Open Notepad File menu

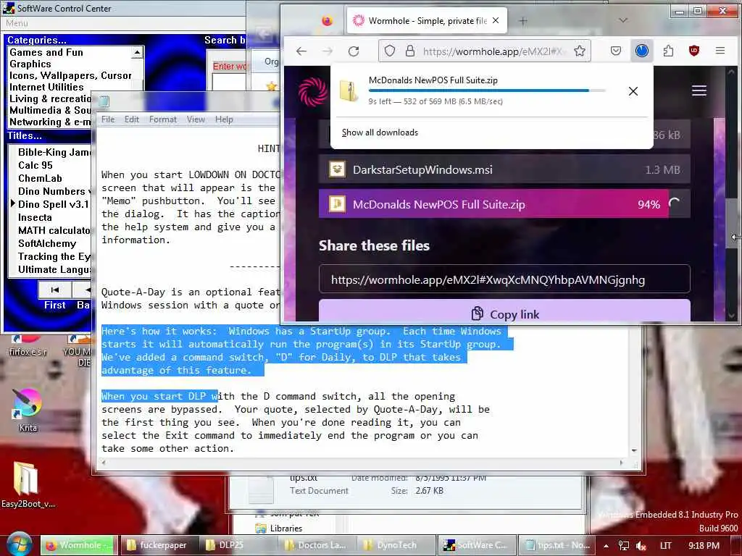(x=108, y=119)
